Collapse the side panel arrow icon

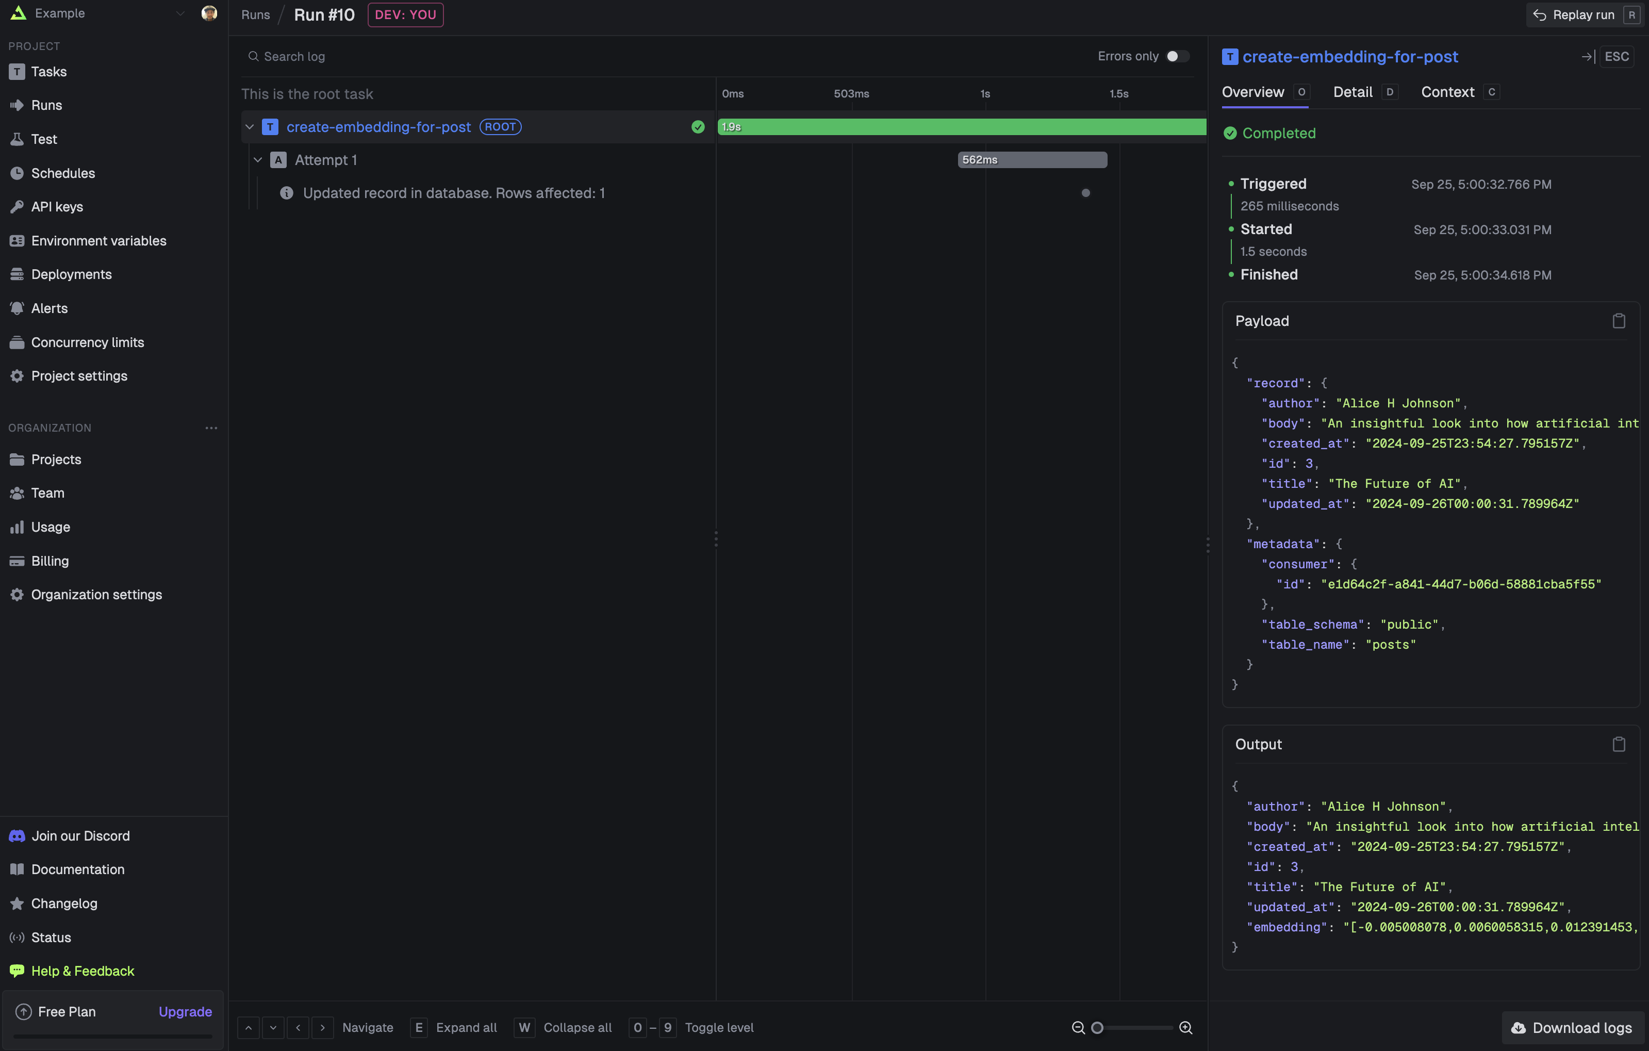coord(1587,57)
